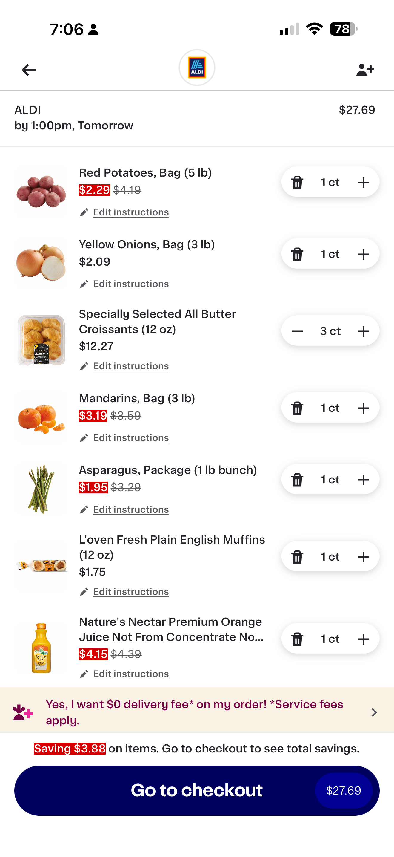View the Orange Juice product image
The image size is (394, 857).
41,648
